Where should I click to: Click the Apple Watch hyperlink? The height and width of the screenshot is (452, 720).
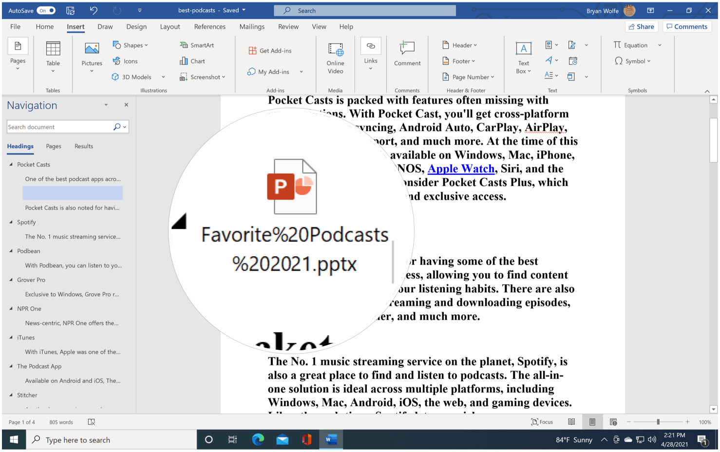(x=461, y=169)
